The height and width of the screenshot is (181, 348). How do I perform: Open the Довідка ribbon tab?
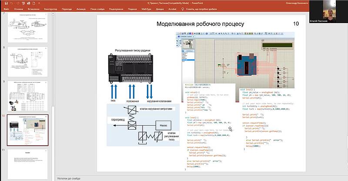click(x=160, y=9)
